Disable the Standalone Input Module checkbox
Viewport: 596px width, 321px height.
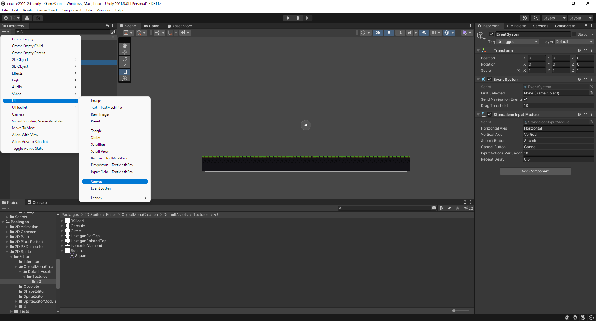[x=490, y=115]
